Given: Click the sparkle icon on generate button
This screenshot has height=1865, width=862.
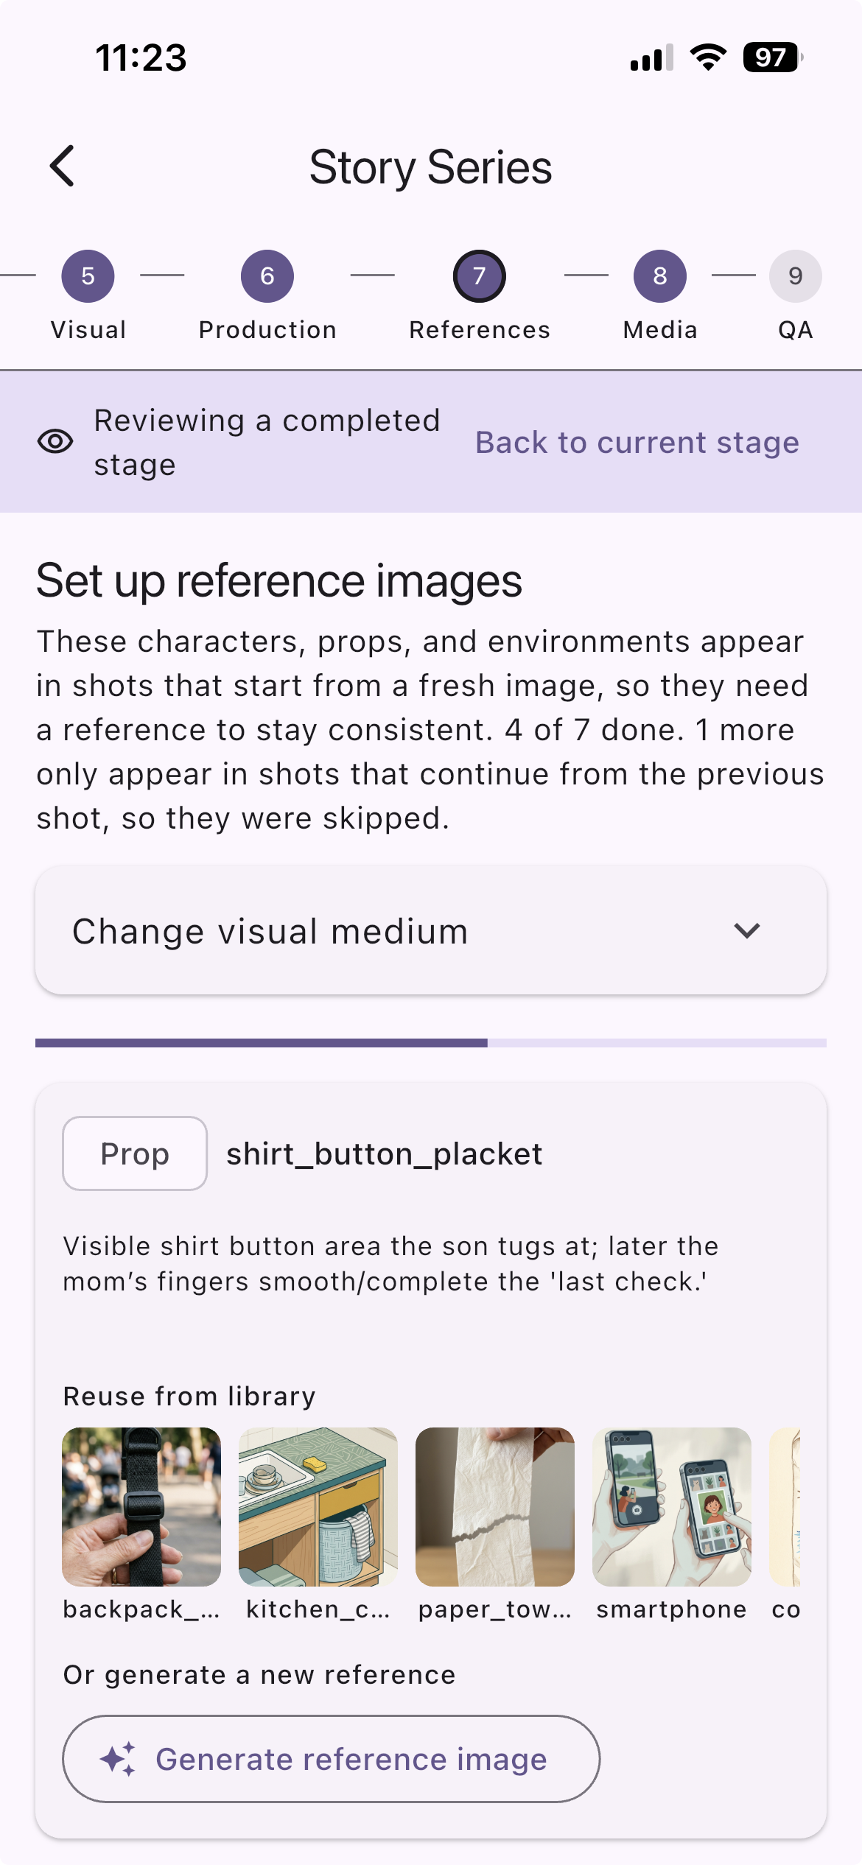Looking at the screenshot, I should 118,1759.
